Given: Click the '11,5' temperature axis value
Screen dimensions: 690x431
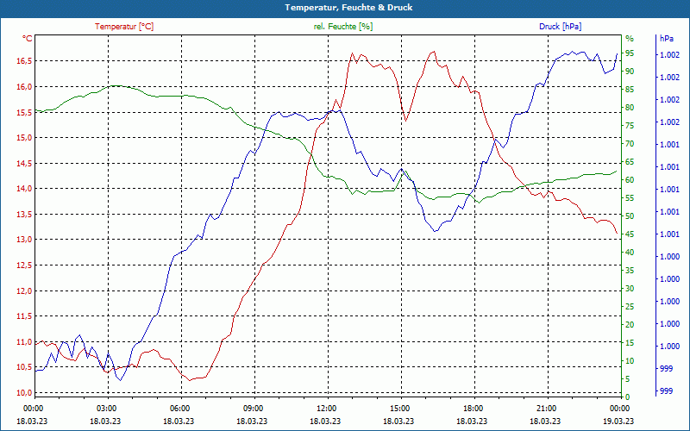Looking at the screenshot, I should click(24, 316).
